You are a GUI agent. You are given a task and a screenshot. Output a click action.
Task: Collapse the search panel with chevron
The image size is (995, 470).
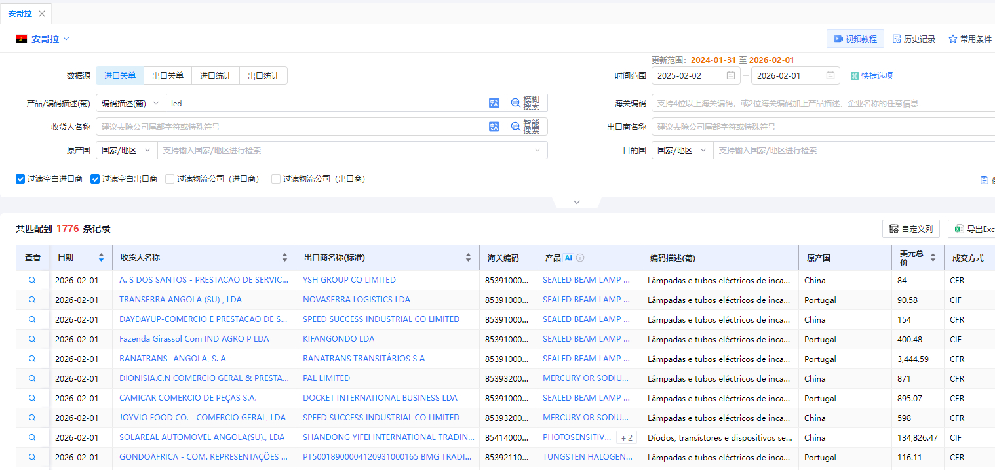[x=577, y=202]
